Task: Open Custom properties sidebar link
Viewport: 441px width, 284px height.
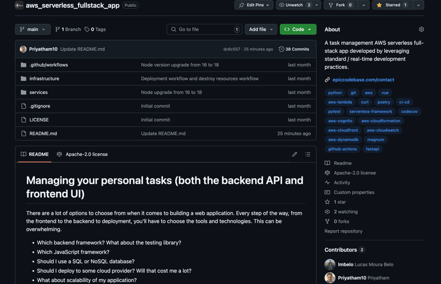Action: click(350, 192)
